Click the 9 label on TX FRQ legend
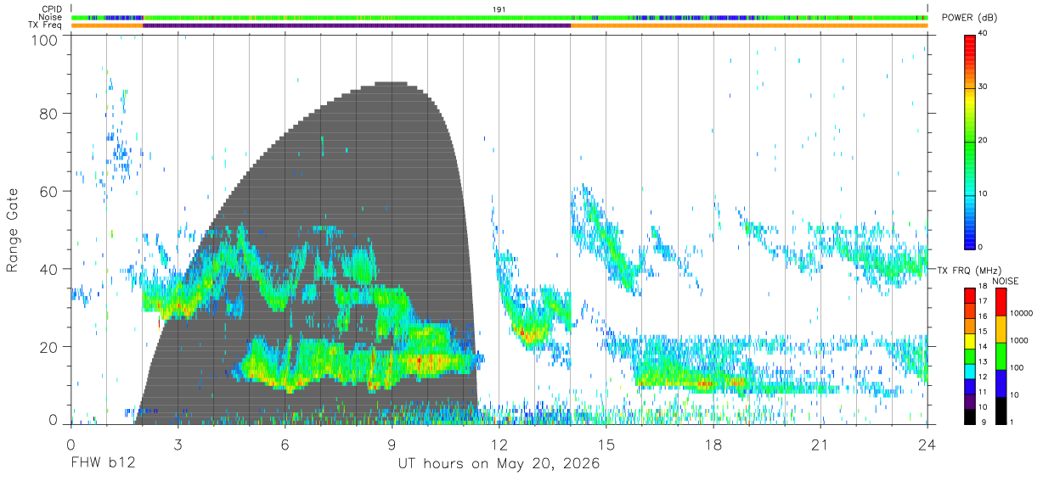 click(x=985, y=422)
